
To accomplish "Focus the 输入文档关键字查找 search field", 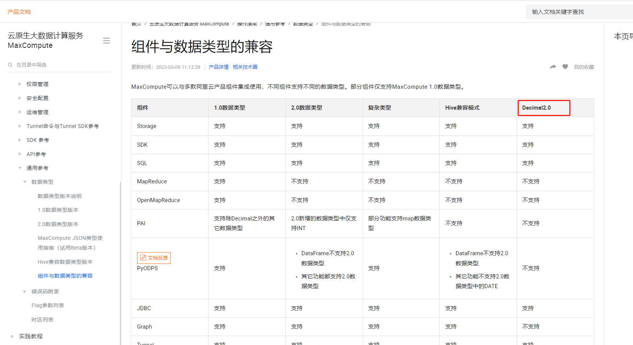I will [579, 12].
